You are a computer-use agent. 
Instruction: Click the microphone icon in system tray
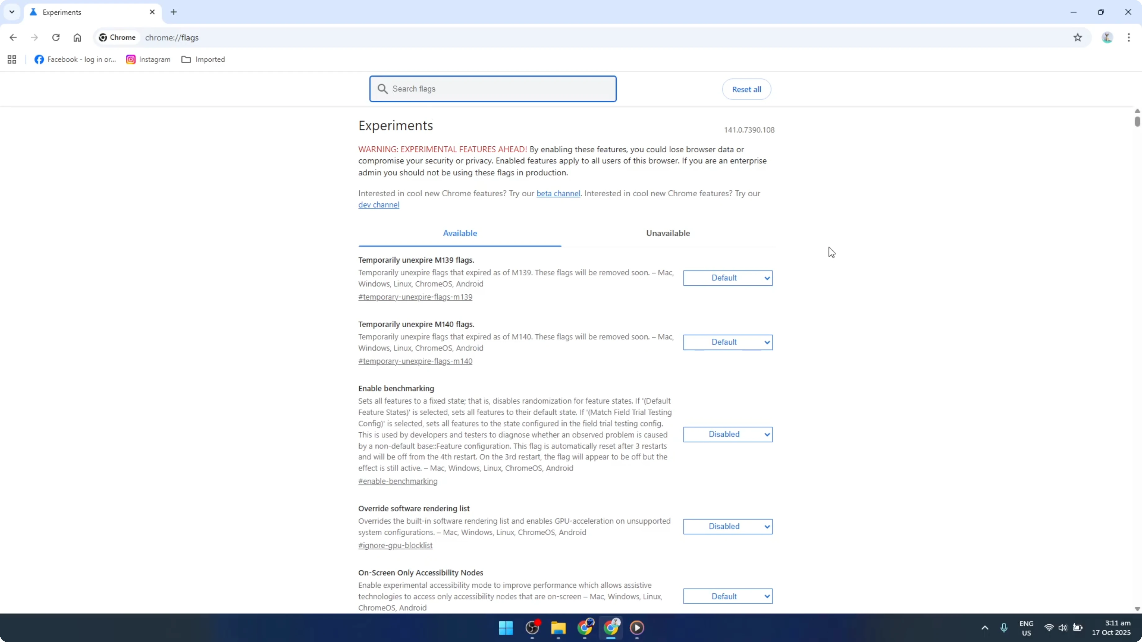[x=1004, y=628]
